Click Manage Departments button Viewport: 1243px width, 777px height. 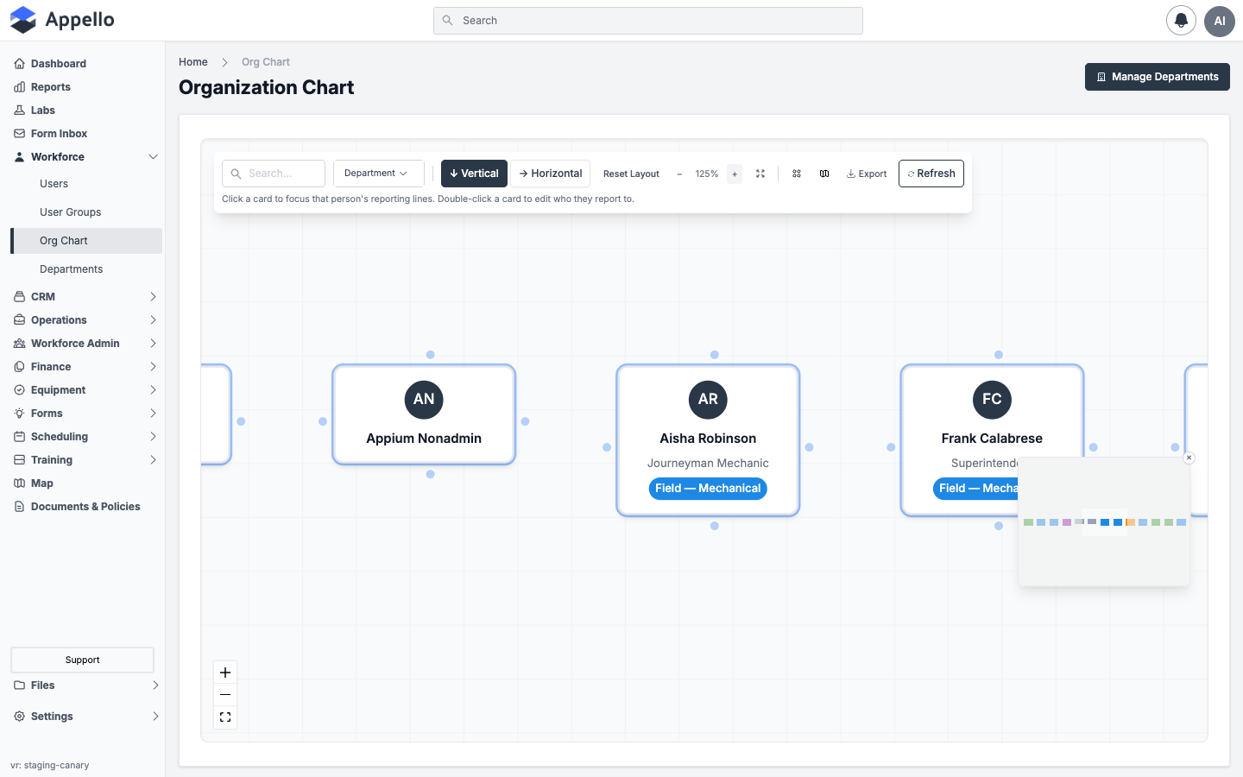(1158, 77)
